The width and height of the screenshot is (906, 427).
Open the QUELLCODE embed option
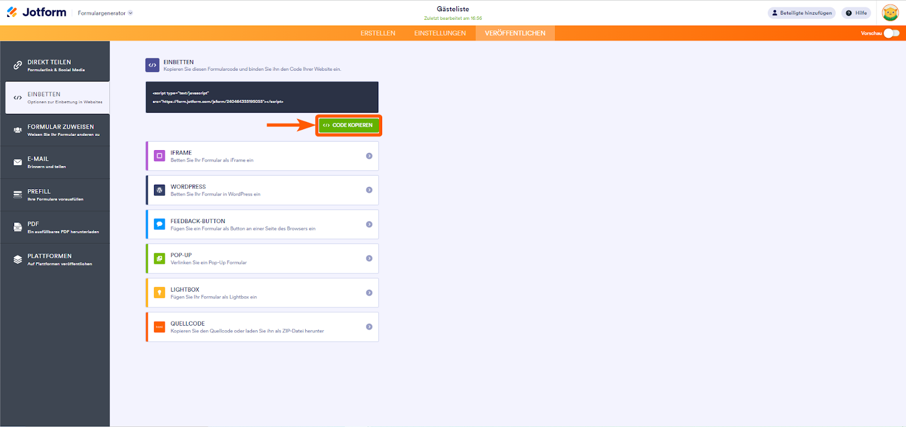click(x=262, y=327)
